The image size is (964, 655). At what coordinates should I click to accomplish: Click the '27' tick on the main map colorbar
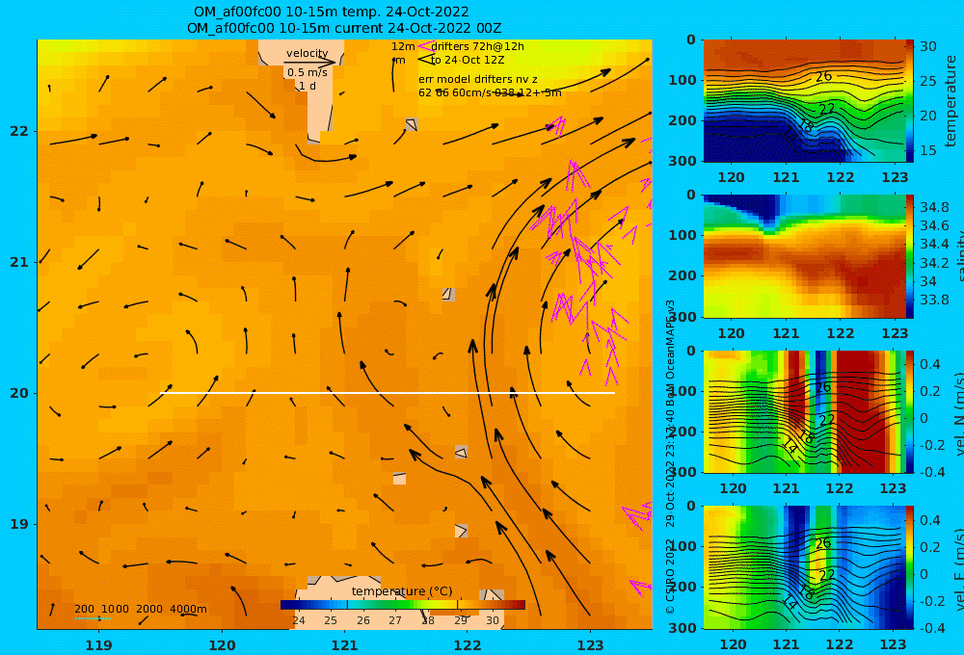tap(395, 620)
